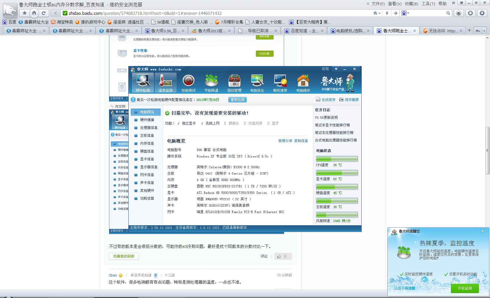Toggle 实时监控硬件温度 checkbox in popup
Viewport: 490px width, 298px height.
[x=402, y=274]
